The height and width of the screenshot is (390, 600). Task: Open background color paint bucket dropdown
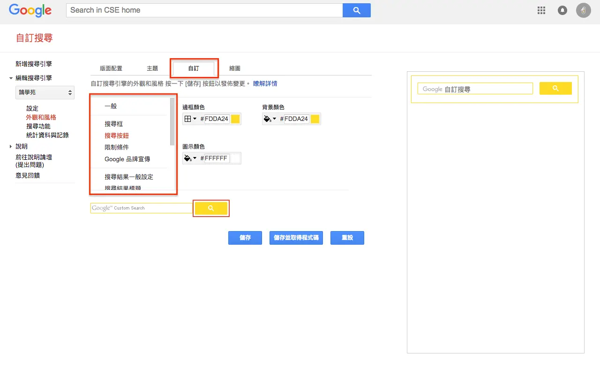(270, 119)
